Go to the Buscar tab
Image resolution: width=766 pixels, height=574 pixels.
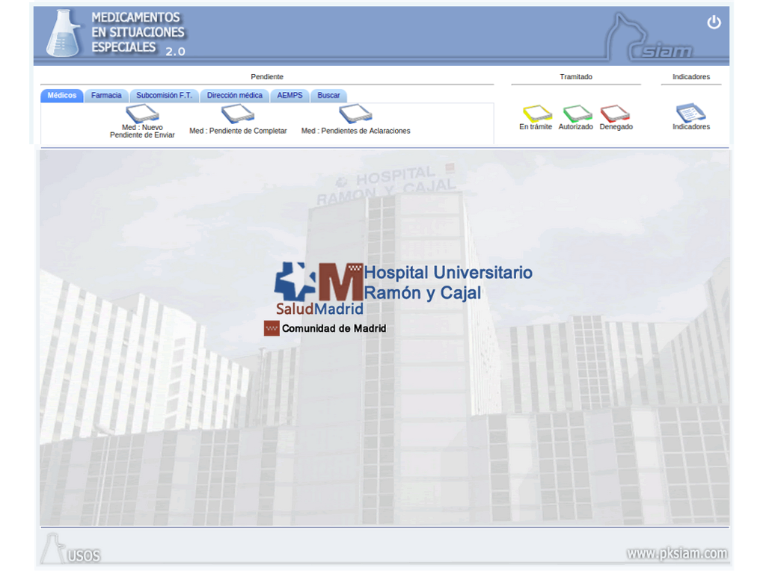point(329,96)
